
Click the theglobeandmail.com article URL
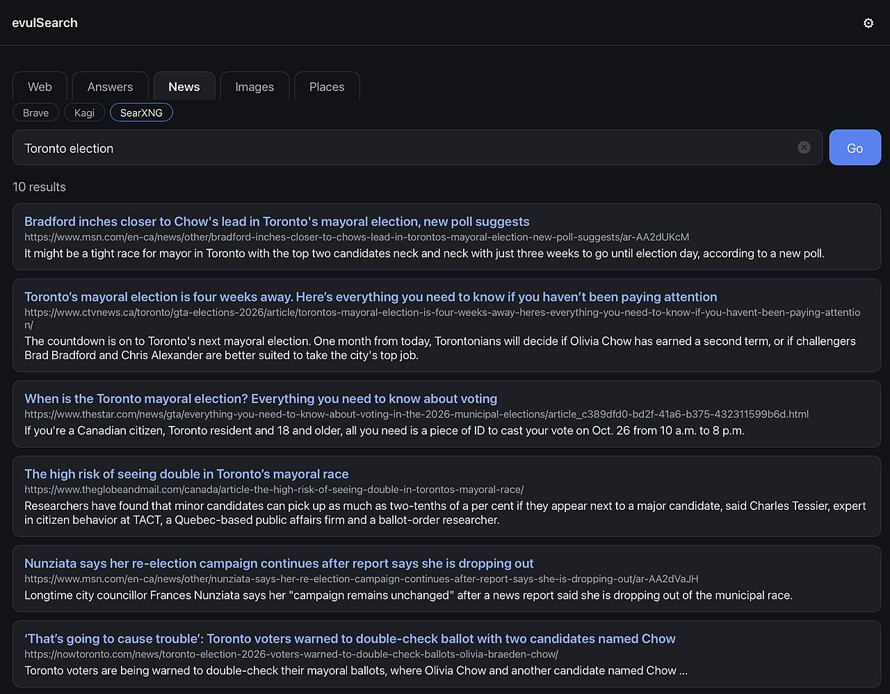click(274, 489)
